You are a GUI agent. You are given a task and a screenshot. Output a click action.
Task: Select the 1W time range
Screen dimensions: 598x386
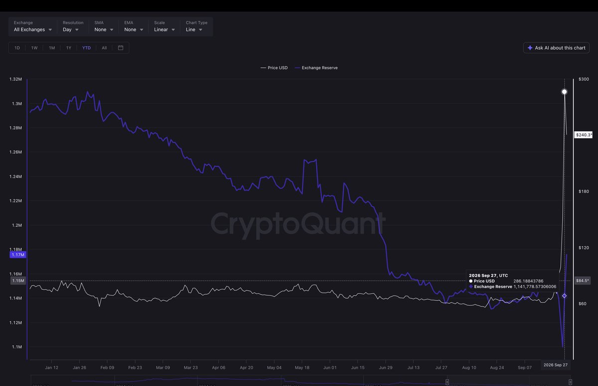pos(34,48)
